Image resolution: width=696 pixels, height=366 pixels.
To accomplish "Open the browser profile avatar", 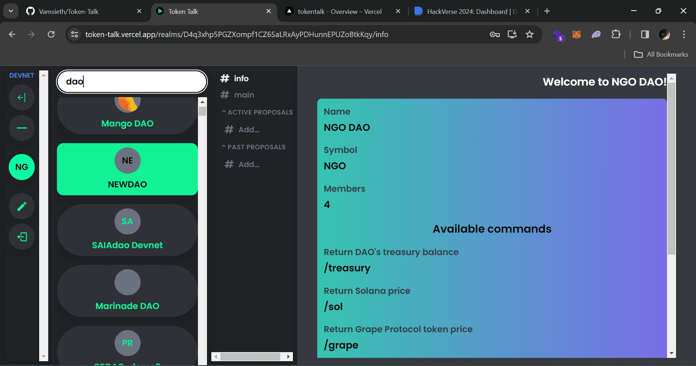I will [665, 34].
